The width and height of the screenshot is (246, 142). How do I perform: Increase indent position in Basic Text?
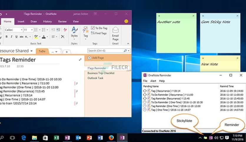click(x=58, y=30)
